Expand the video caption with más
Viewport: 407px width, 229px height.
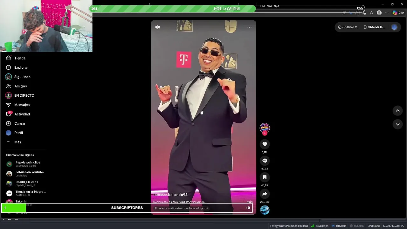point(249,202)
